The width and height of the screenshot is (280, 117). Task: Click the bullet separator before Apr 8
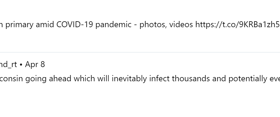tap(21, 65)
